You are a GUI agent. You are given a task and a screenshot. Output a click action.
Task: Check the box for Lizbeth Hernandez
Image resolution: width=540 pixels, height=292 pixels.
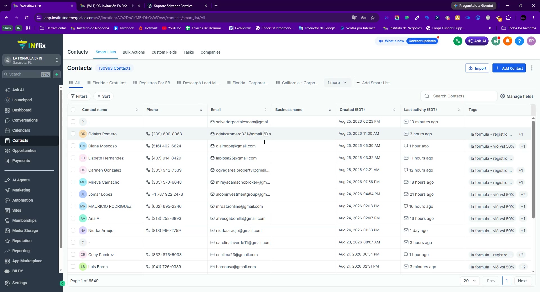click(73, 158)
